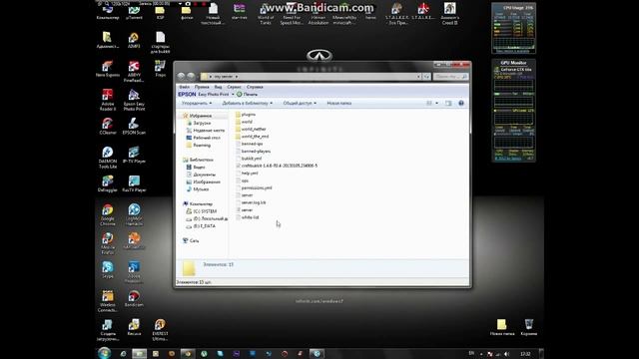Select DAEMON Tools Lite desktop icon

pos(108,158)
